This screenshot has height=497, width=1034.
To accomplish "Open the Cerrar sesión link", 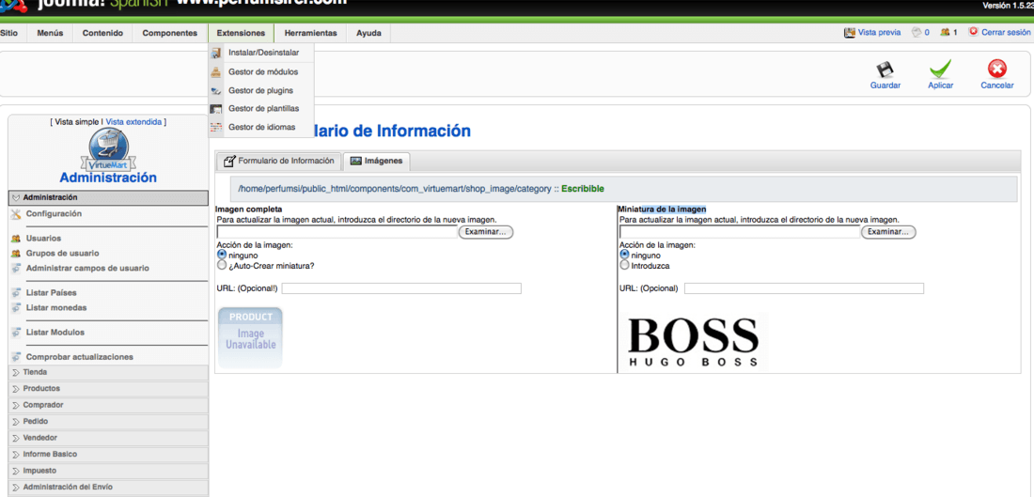I will click(1006, 32).
